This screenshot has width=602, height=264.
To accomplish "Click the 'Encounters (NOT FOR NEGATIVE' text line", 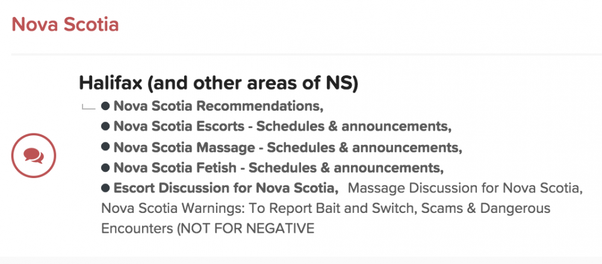I will 208,229.
